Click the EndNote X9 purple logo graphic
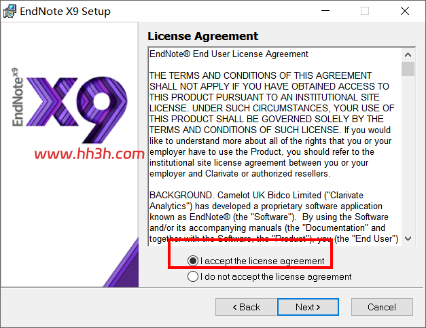 [77, 109]
